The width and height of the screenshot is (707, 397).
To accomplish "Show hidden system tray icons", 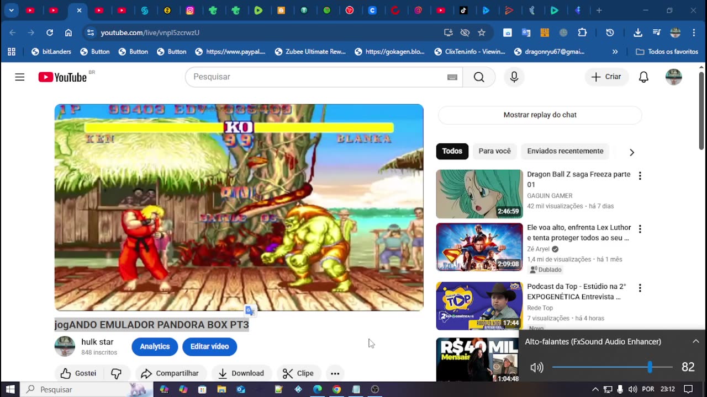I will [x=595, y=389].
